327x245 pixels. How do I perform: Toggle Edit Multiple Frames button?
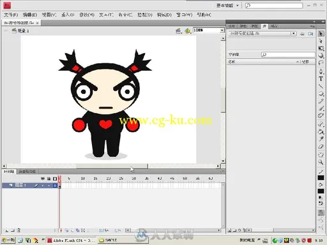pyautogui.click(x=78, y=230)
